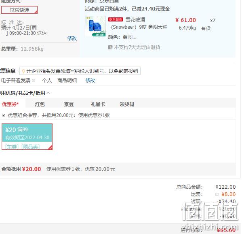Click the 有货 stock status text

(206, 28)
